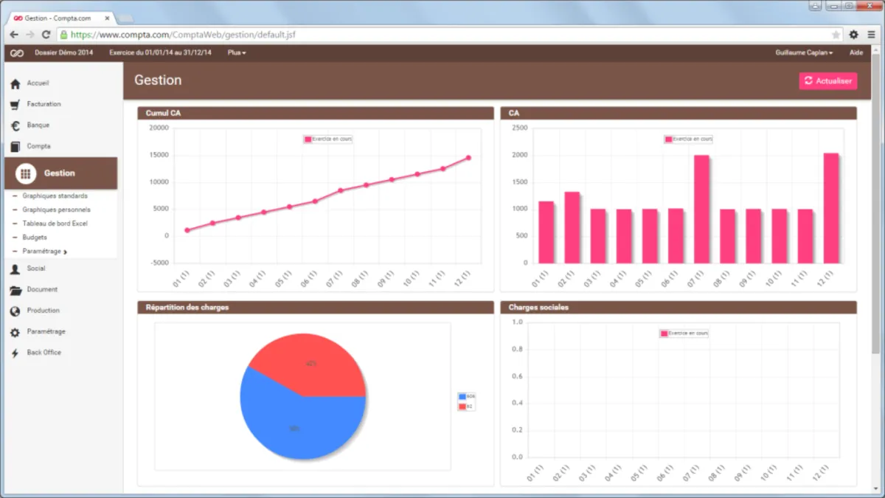Click the Gestion grid icon
The width and height of the screenshot is (885, 498).
click(x=26, y=173)
